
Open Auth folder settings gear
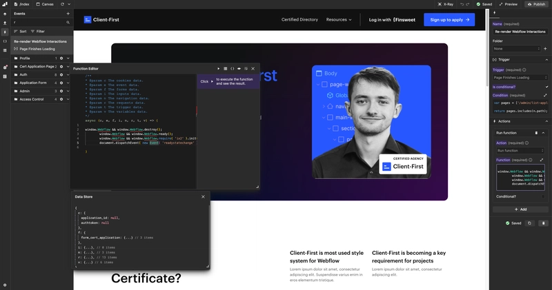tap(61, 74)
